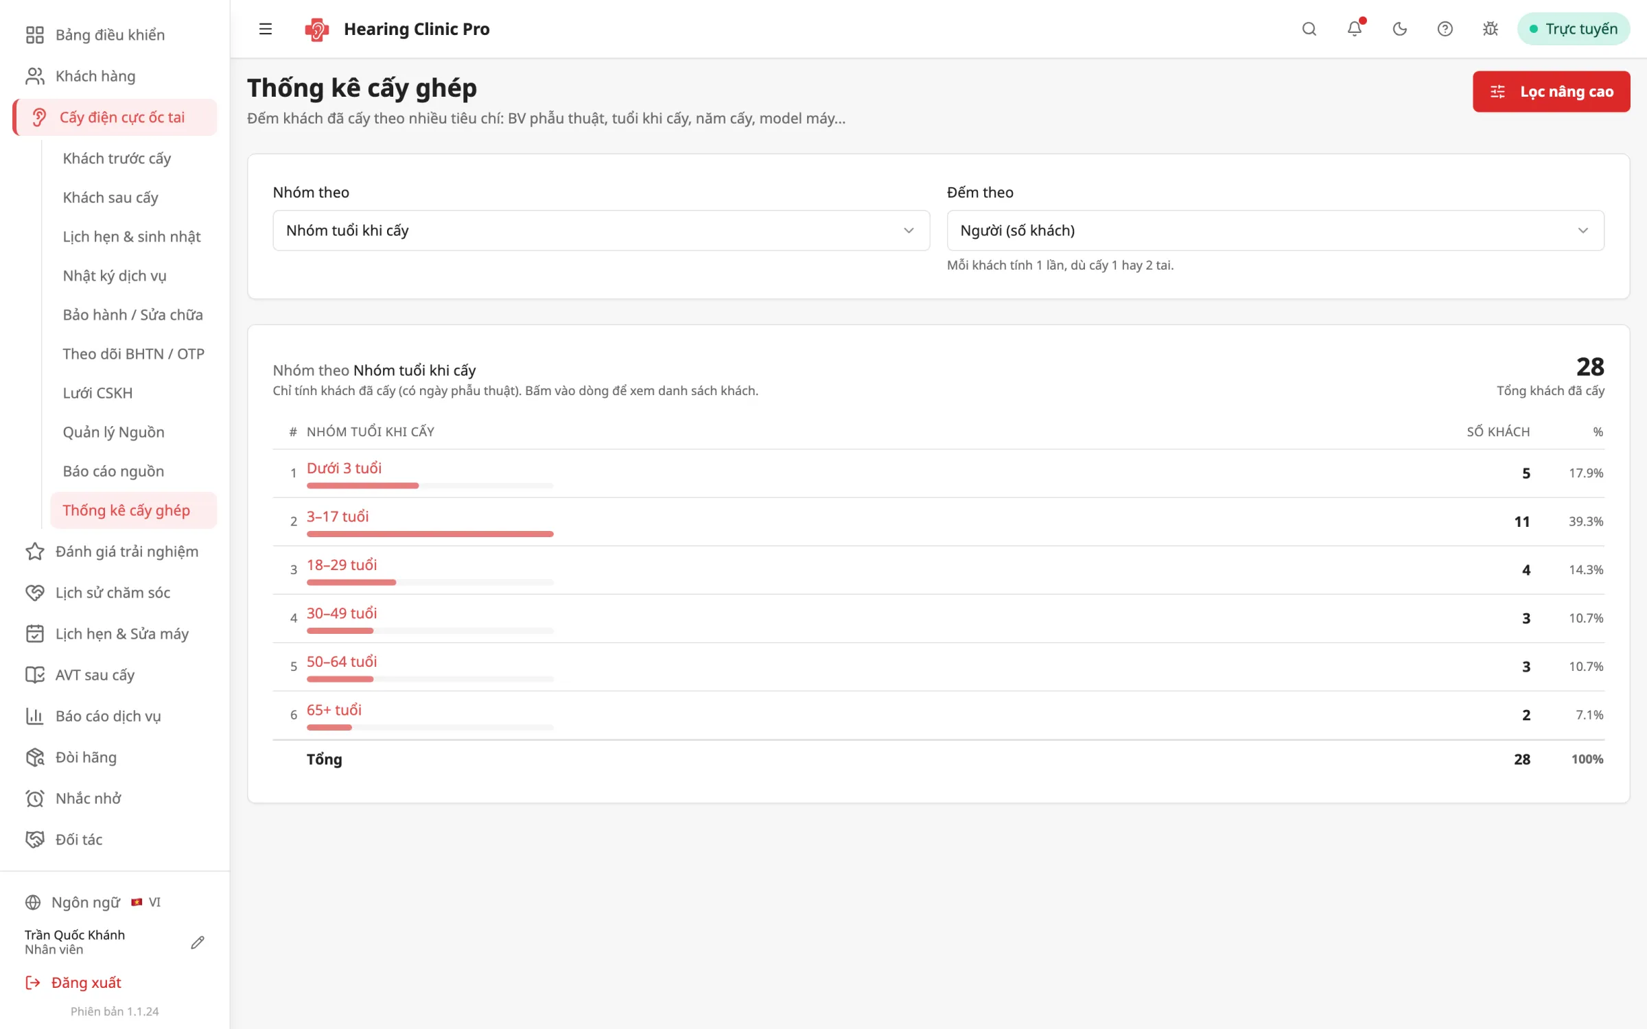Click the Trực tuyến status badge
1647x1029 pixels.
(1574, 29)
